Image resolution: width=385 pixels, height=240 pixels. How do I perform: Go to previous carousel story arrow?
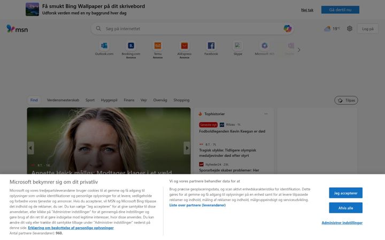(x=30, y=148)
